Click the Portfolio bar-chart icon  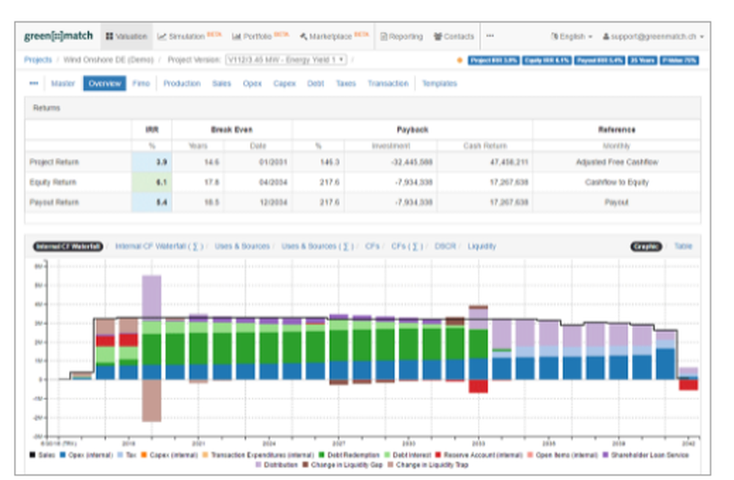pyautogui.click(x=236, y=37)
